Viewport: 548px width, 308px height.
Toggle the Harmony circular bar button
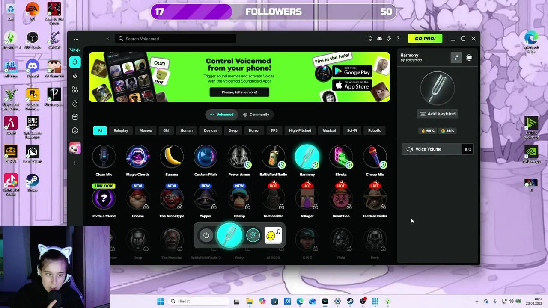pos(229,235)
